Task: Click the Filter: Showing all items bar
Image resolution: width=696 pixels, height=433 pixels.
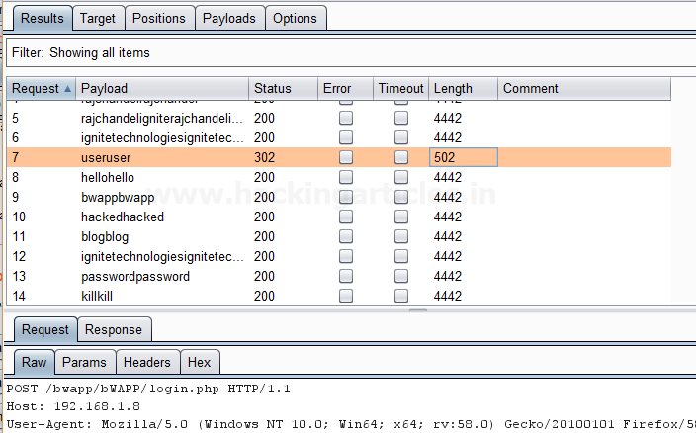Action: point(351,52)
